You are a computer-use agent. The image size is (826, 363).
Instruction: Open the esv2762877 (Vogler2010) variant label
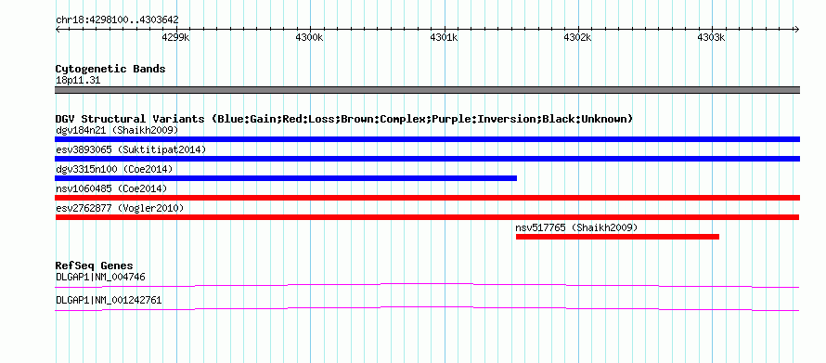pos(120,208)
